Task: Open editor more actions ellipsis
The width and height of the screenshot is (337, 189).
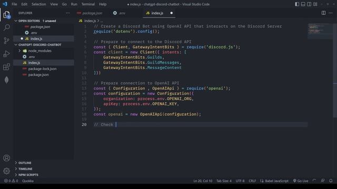Action: click(x=331, y=13)
